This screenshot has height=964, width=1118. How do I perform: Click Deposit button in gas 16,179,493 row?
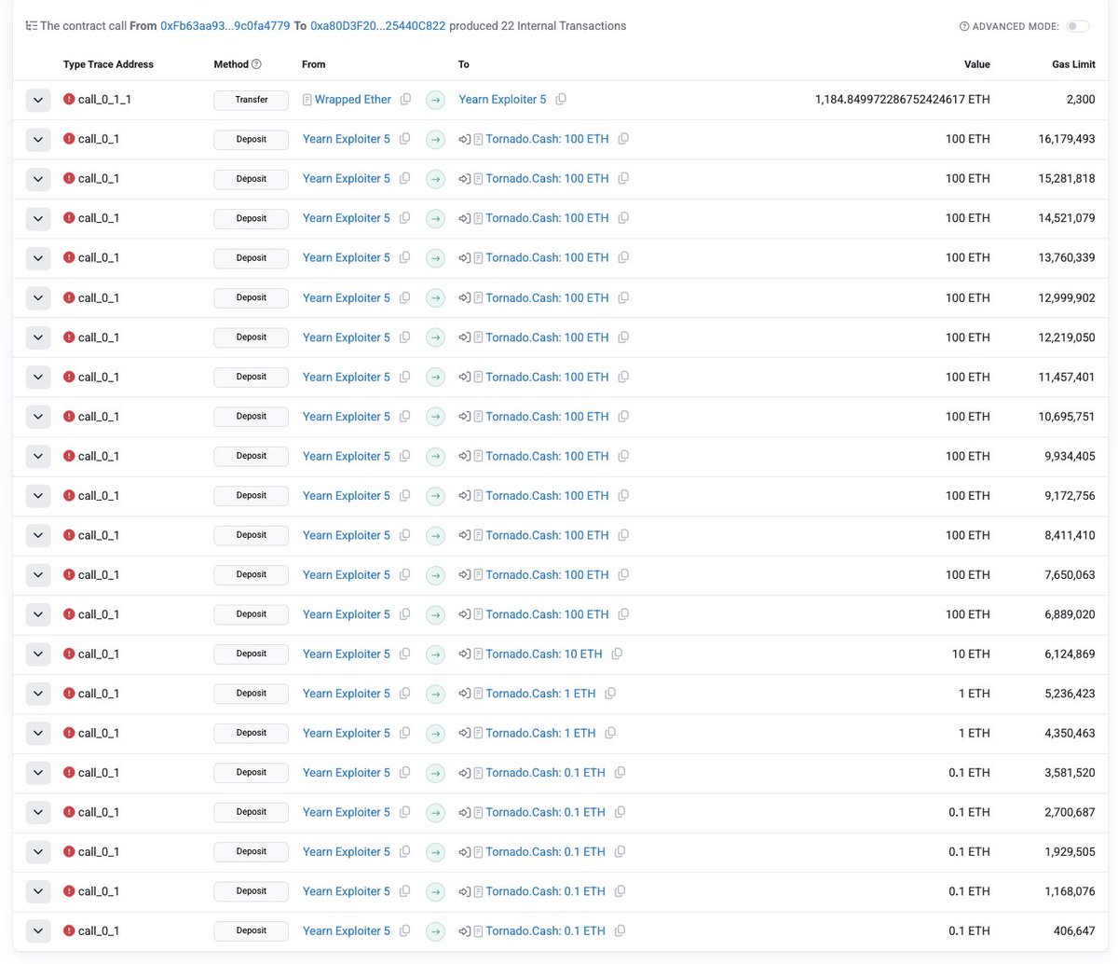(x=252, y=139)
